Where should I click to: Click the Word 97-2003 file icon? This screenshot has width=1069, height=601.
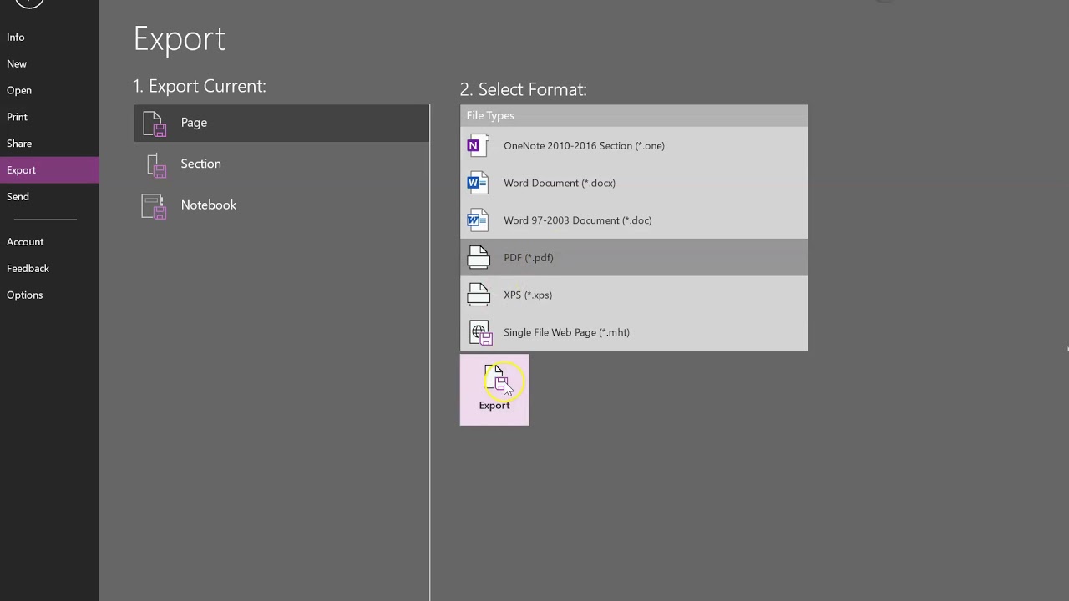(478, 220)
